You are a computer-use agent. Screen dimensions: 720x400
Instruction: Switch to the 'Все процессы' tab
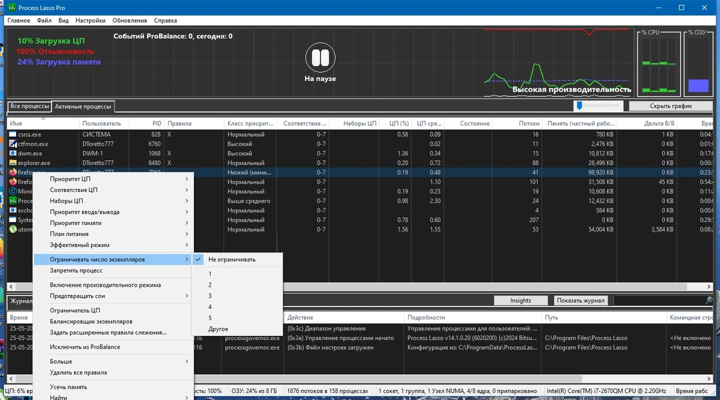30,106
